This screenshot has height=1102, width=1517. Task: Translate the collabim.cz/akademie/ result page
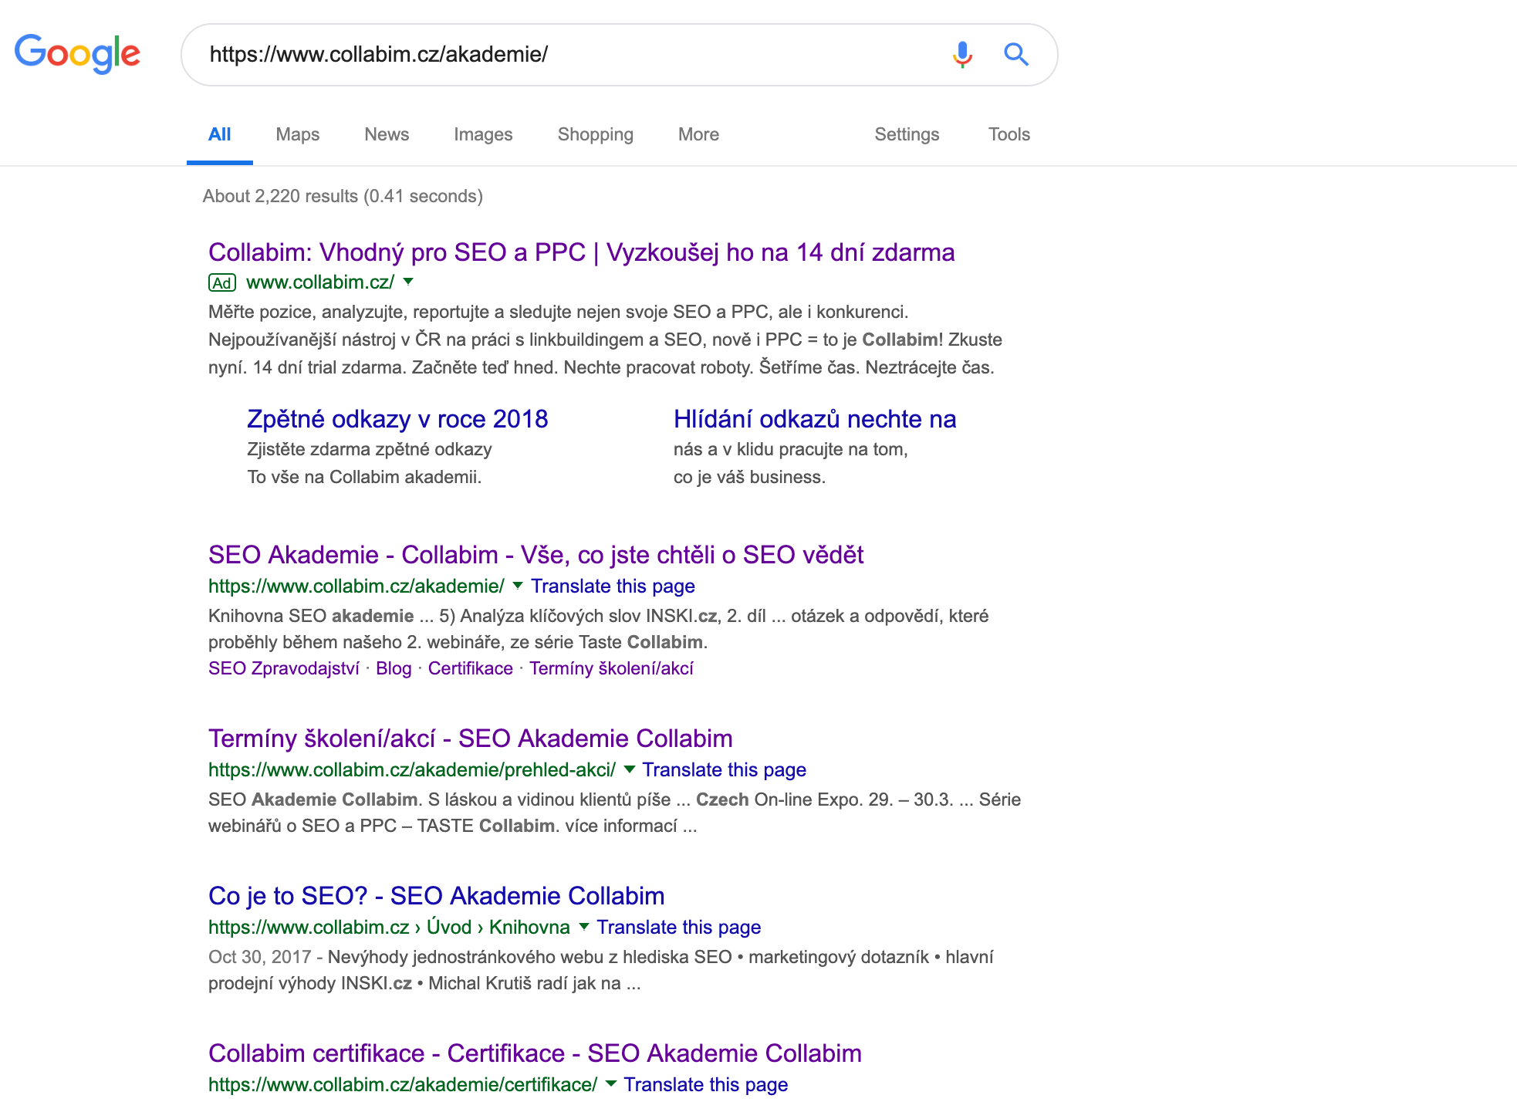pyautogui.click(x=613, y=586)
